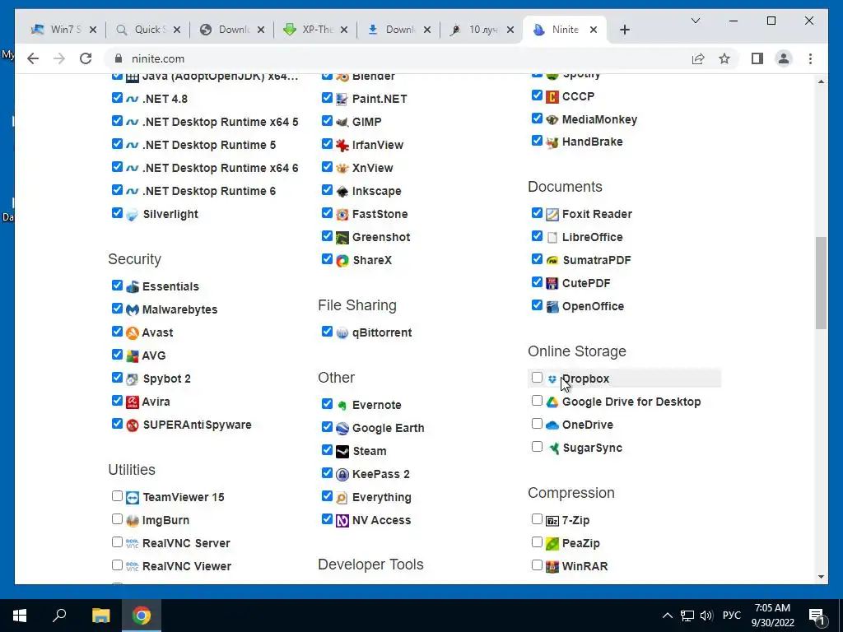The height and width of the screenshot is (632, 843).
Task: Click the SUPERAntiSpyware icon
Action: tap(133, 425)
